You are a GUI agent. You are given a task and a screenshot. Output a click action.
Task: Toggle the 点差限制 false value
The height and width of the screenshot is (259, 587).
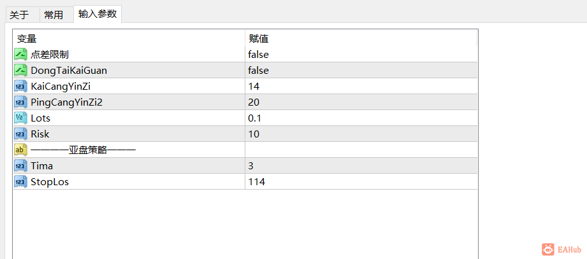(361, 55)
